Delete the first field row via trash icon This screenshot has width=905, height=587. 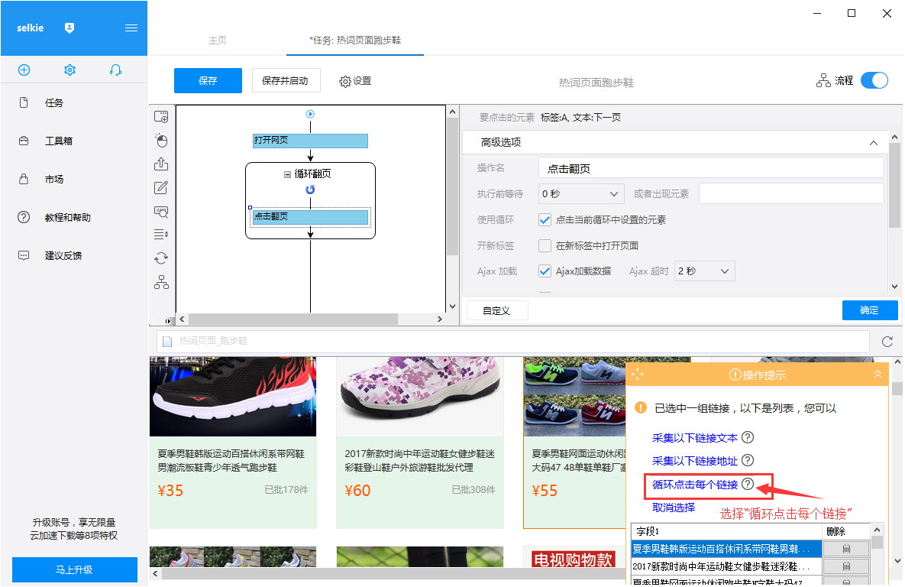(846, 549)
